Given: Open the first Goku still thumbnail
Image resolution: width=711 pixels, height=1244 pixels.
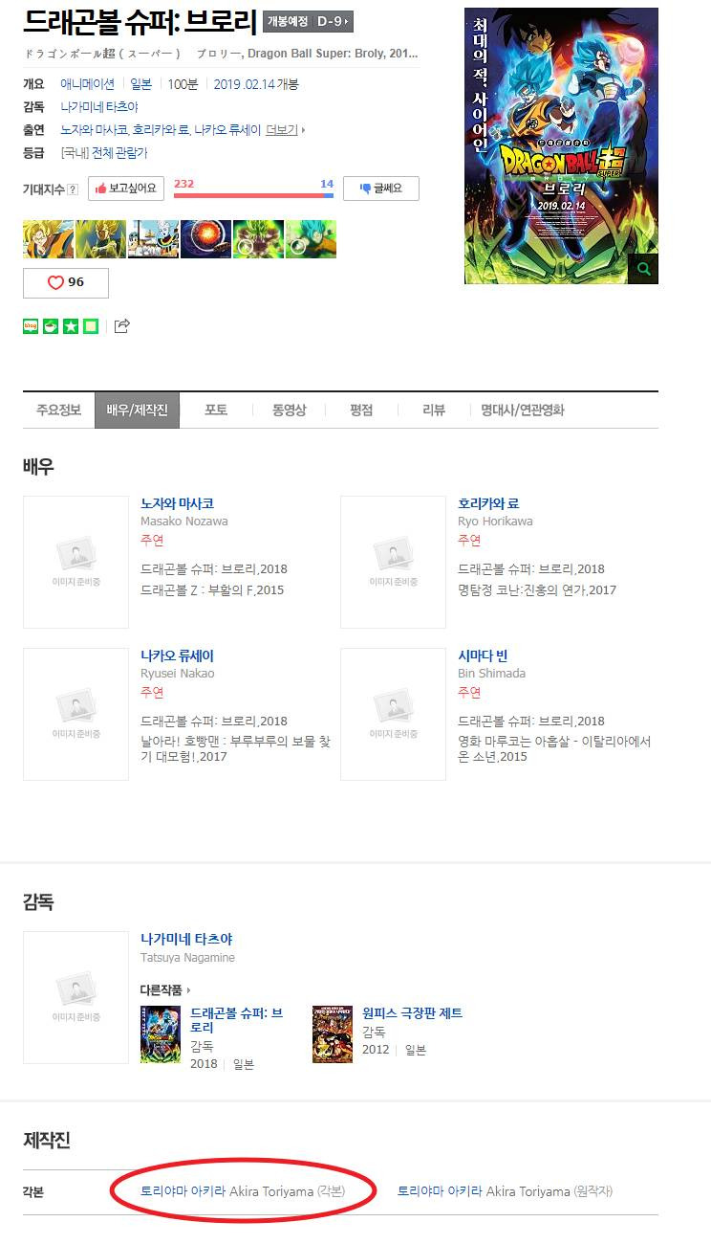Looking at the screenshot, I should click(48, 239).
